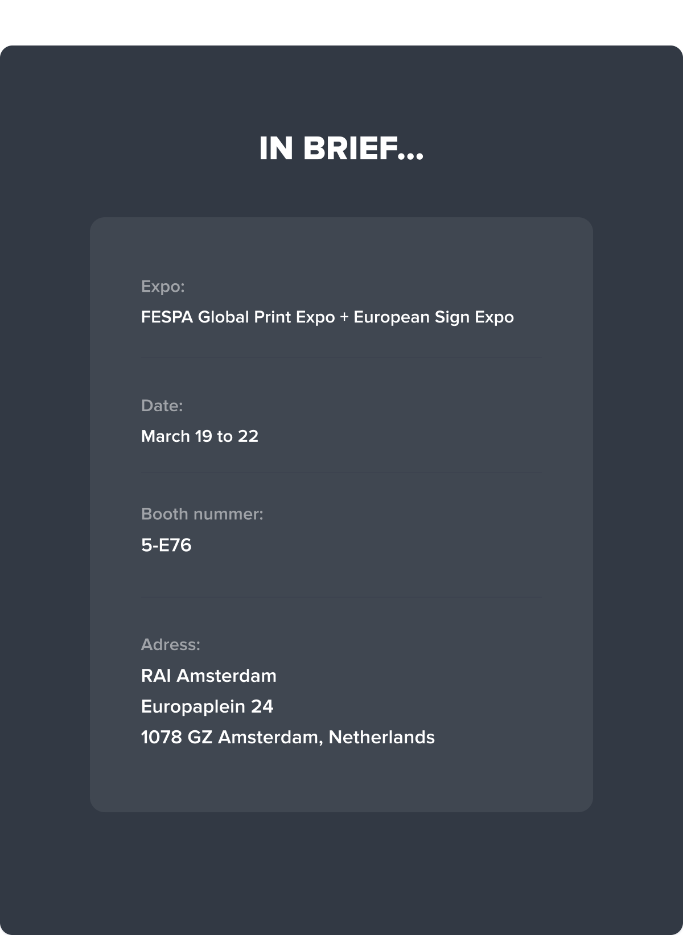Click the "Expo:" label
The height and width of the screenshot is (935, 683).
coord(163,287)
